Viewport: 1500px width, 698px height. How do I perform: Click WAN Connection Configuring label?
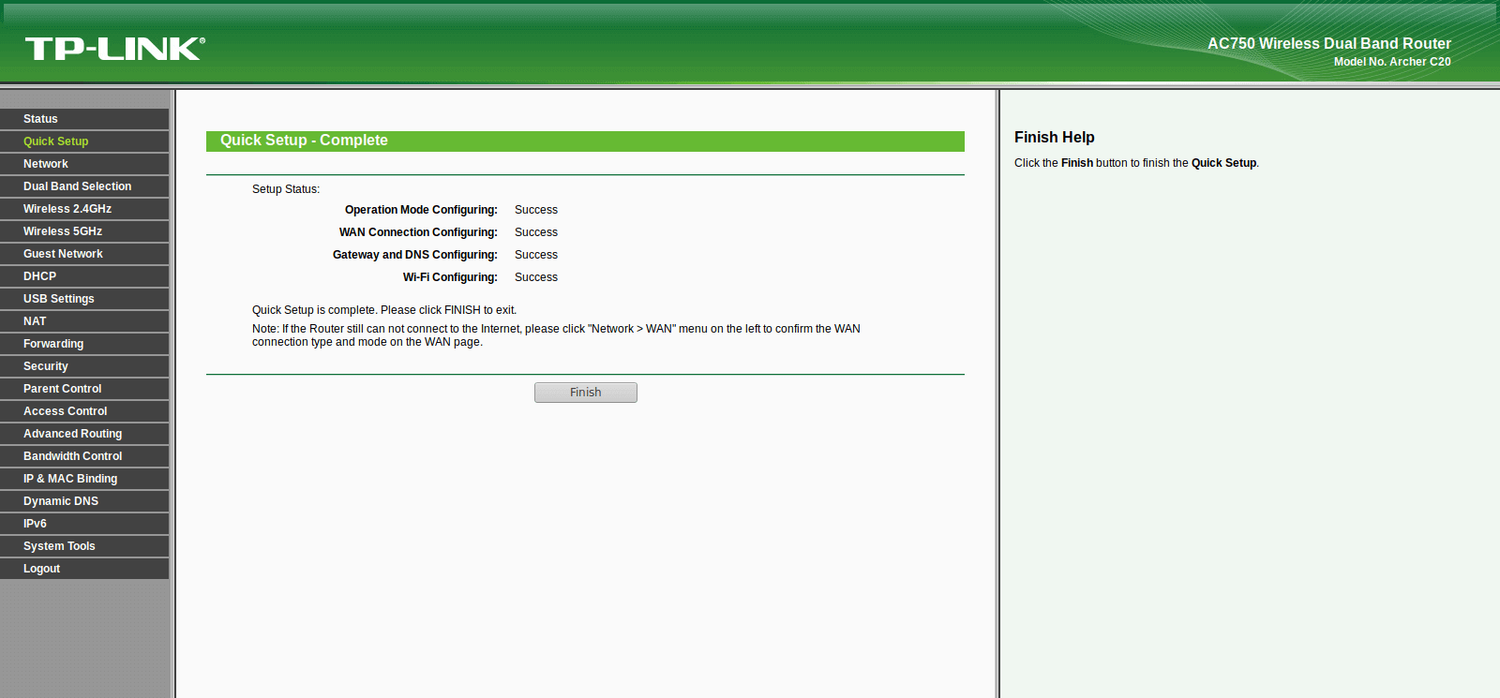click(x=418, y=232)
